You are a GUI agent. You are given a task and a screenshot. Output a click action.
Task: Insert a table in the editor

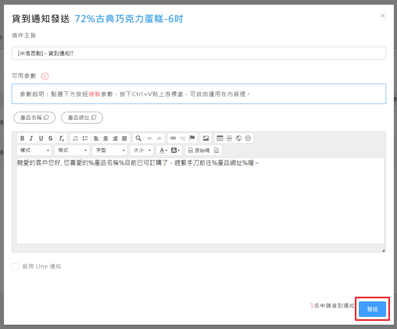(x=220, y=138)
